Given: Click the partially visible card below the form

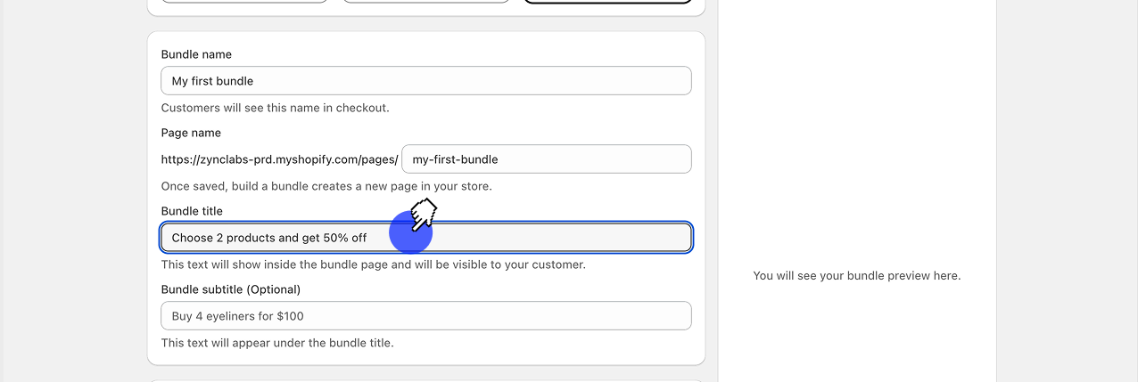Looking at the screenshot, I should tap(425, 380).
